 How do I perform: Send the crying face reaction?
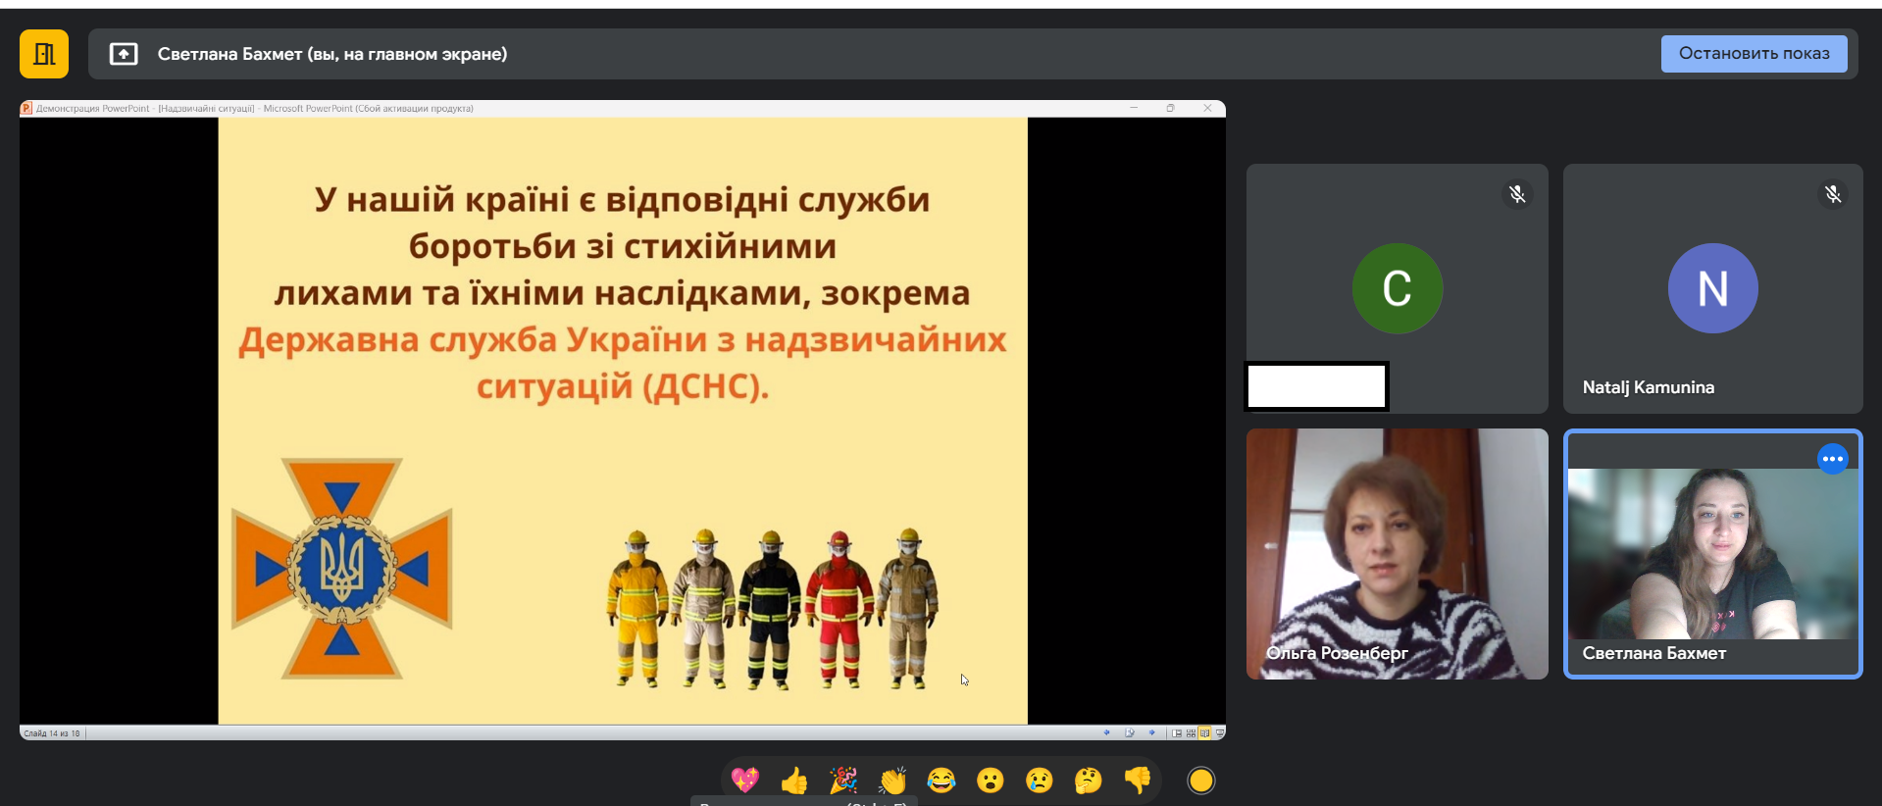[1040, 781]
